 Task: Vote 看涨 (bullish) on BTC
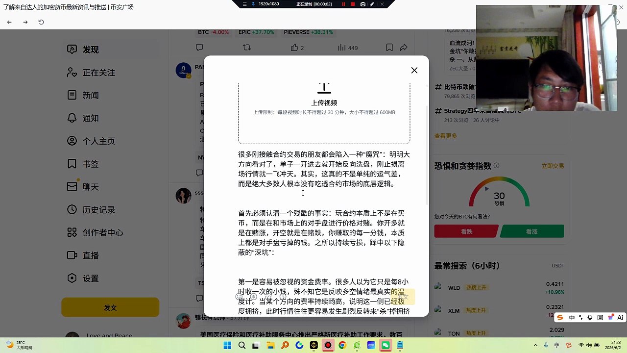(x=532, y=231)
